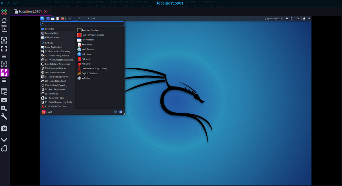Launch Firefox from the top panel
This screenshot has width=342, height=186.
62,18
